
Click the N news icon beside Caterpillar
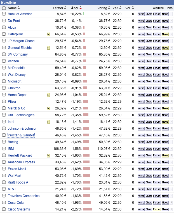tap(48, 34)
